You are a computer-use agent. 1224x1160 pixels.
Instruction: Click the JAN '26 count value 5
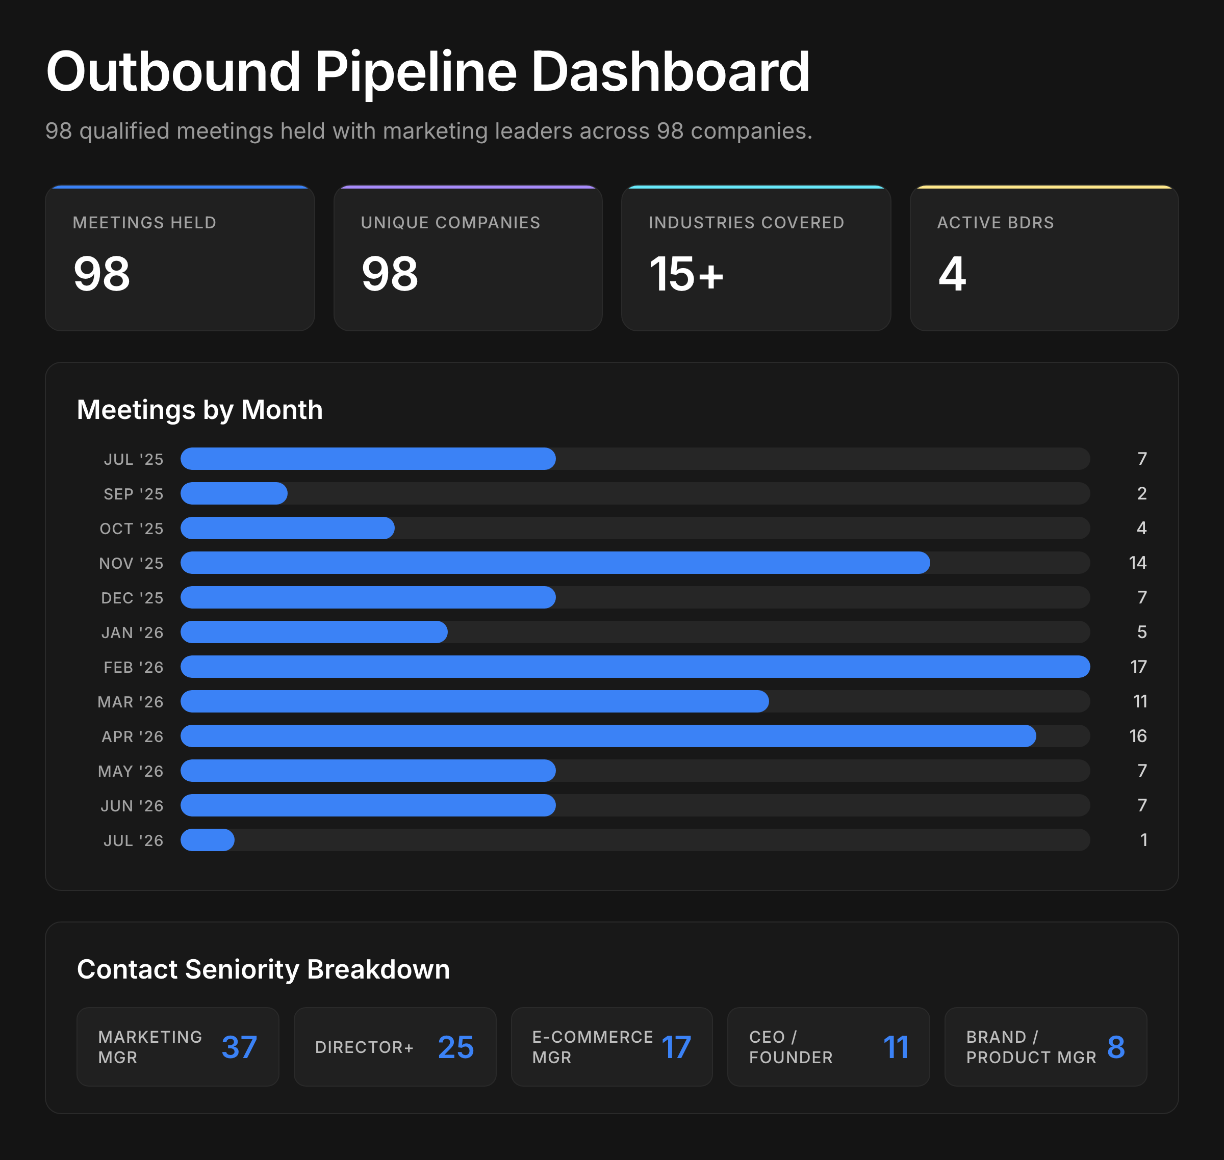1142,632
